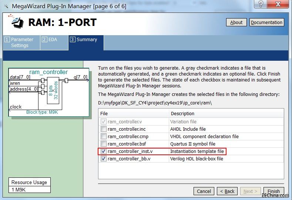
Task: Click the ram_controller.bsf file name
Action: (x=127, y=144)
